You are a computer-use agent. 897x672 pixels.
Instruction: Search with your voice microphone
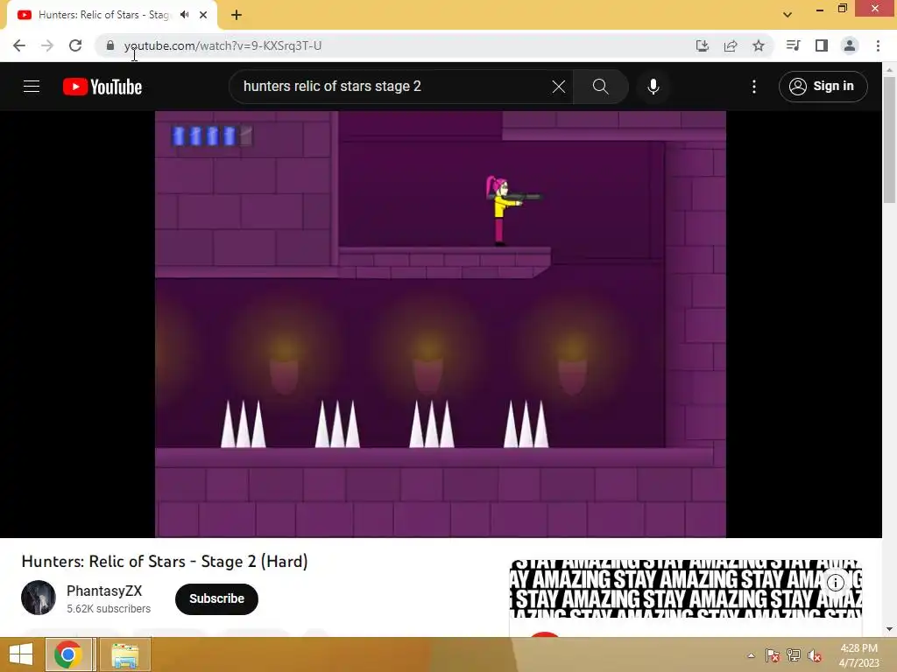pyautogui.click(x=653, y=87)
